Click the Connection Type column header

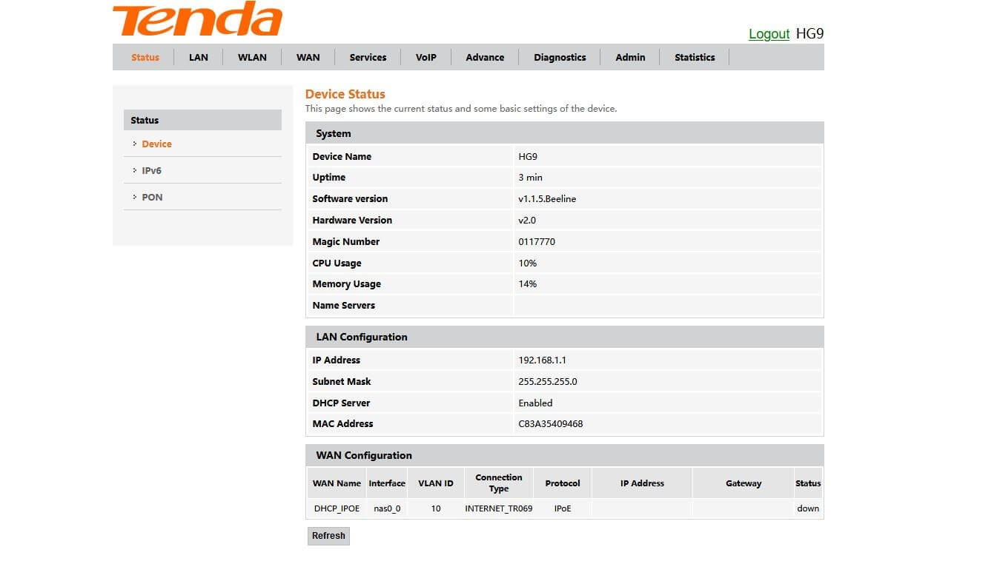click(499, 483)
